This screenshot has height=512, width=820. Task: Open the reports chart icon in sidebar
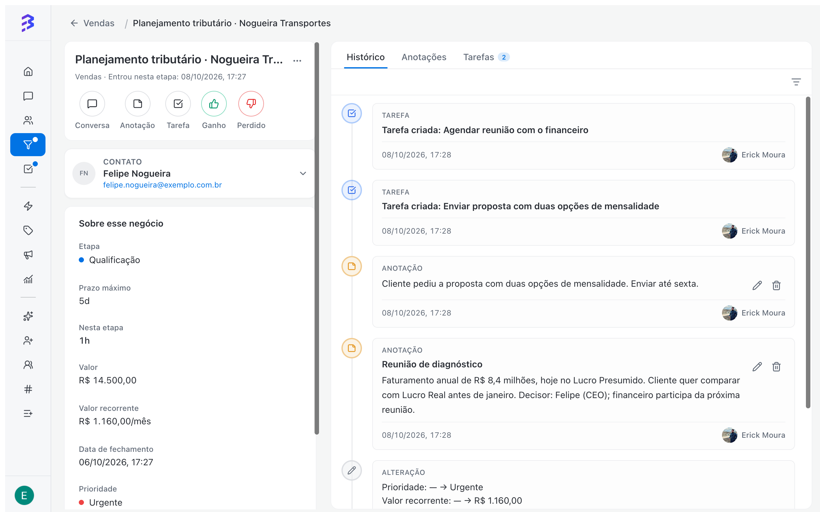tap(28, 279)
